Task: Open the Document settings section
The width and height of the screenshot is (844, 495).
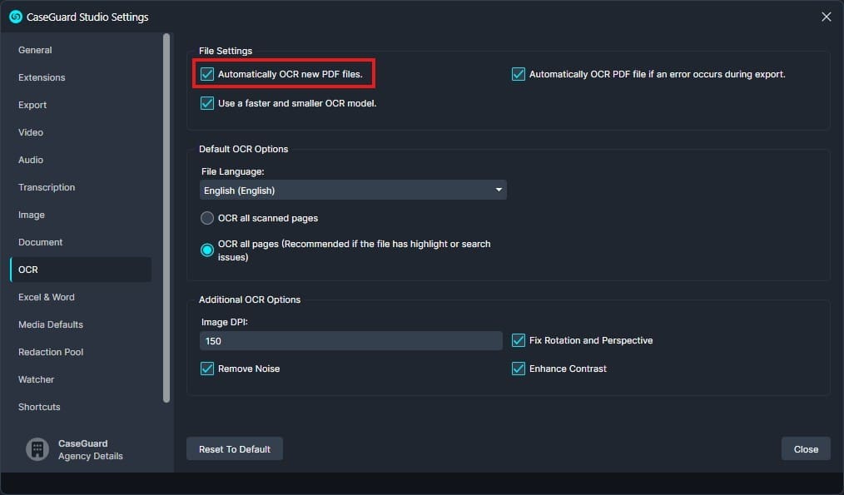Action: point(40,242)
